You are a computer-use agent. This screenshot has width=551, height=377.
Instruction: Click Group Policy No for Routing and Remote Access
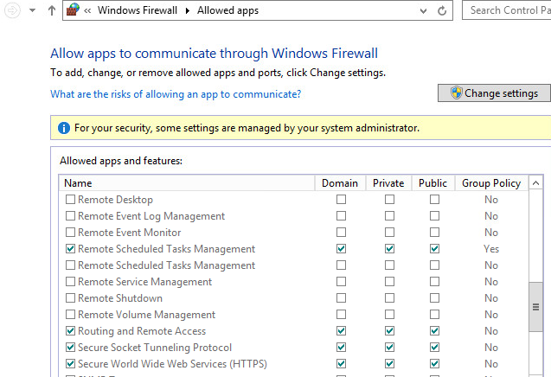[x=491, y=331]
